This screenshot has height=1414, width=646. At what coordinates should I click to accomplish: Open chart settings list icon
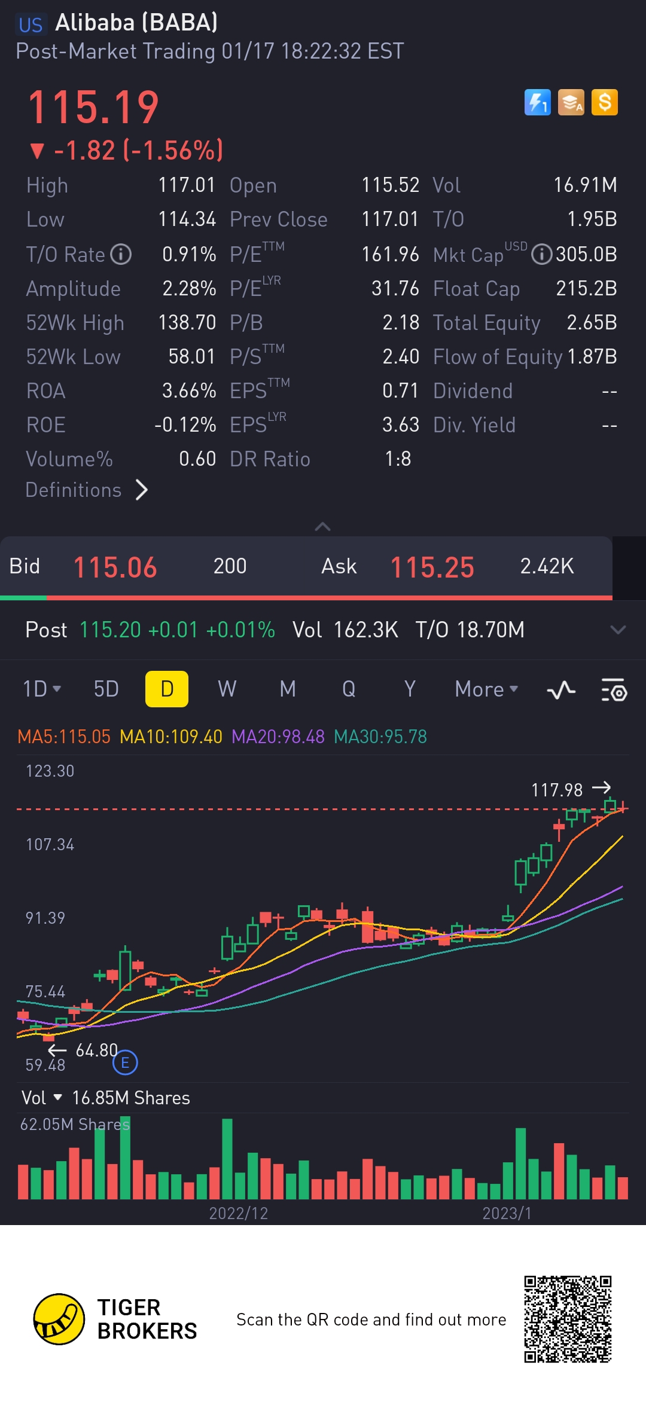[x=614, y=690]
